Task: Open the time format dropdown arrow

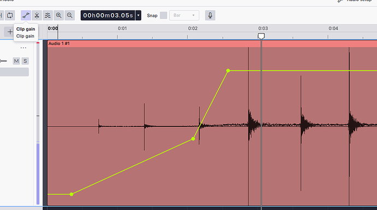Action: pyautogui.click(x=138, y=15)
